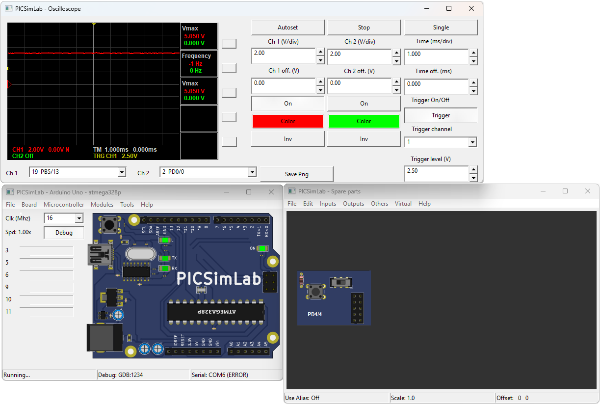600x404 pixels.
Task: Click the Autoset button
Action: tap(287, 27)
